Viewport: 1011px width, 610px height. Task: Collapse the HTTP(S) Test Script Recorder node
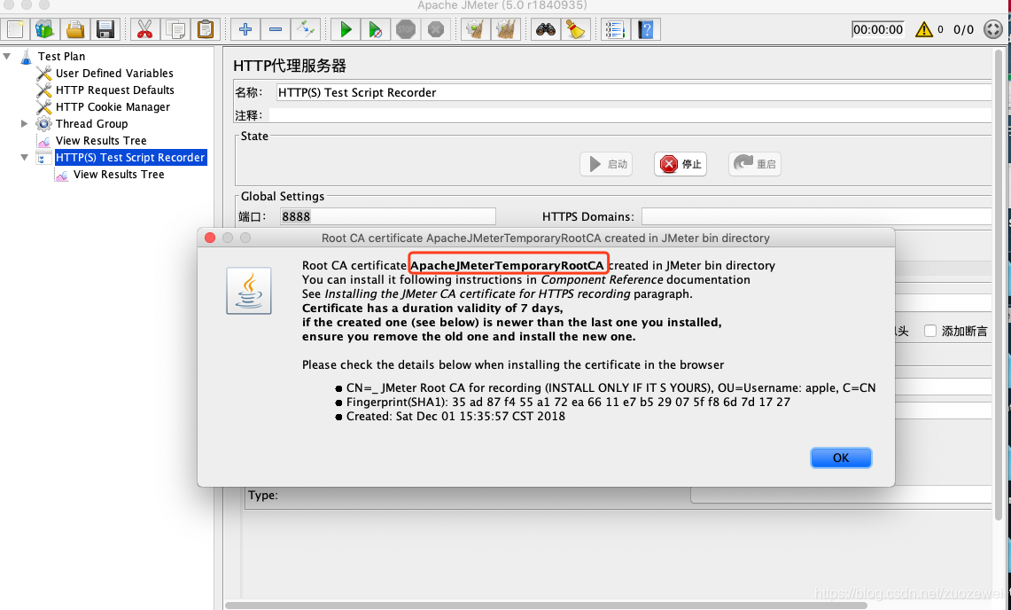pyautogui.click(x=25, y=157)
